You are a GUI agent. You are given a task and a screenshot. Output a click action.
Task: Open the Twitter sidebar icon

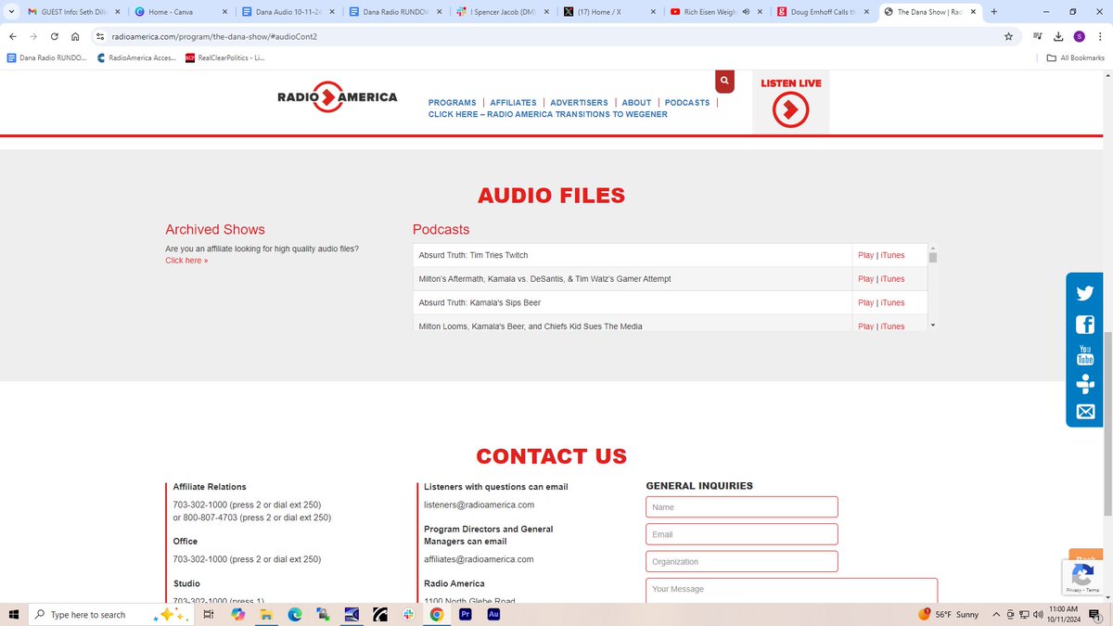pos(1085,294)
